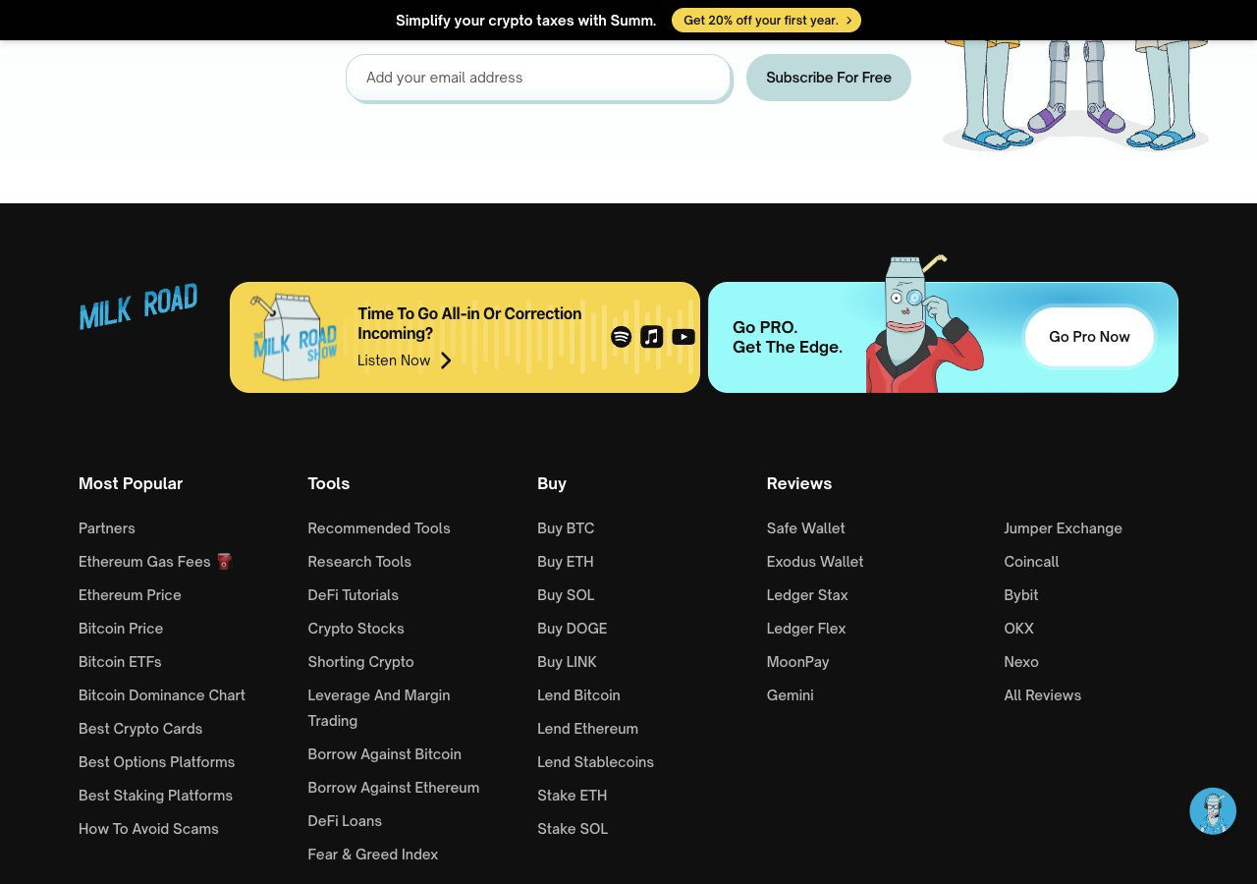Open the Bitcoin ETFs link
The height and width of the screenshot is (884, 1257).
[120, 662]
